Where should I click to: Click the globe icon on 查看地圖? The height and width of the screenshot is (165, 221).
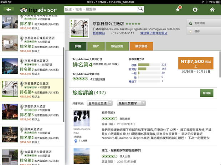(x=190, y=23)
